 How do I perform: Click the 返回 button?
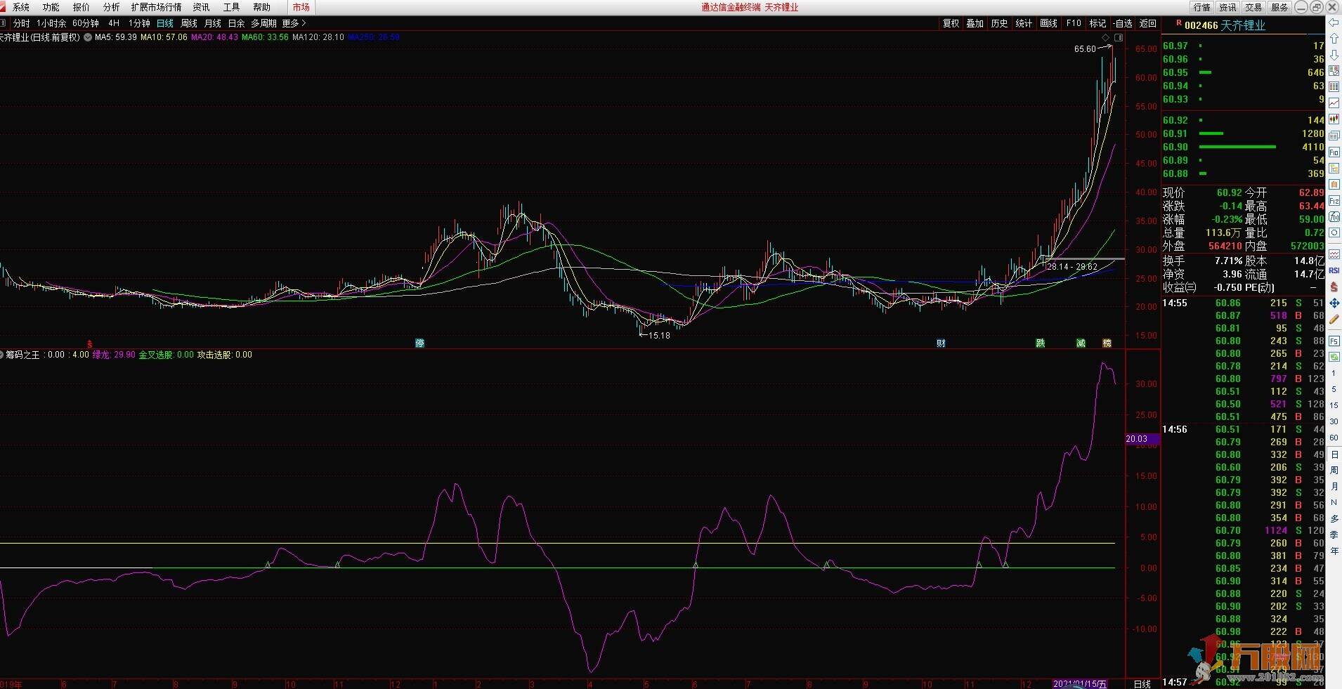pos(1147,23)
